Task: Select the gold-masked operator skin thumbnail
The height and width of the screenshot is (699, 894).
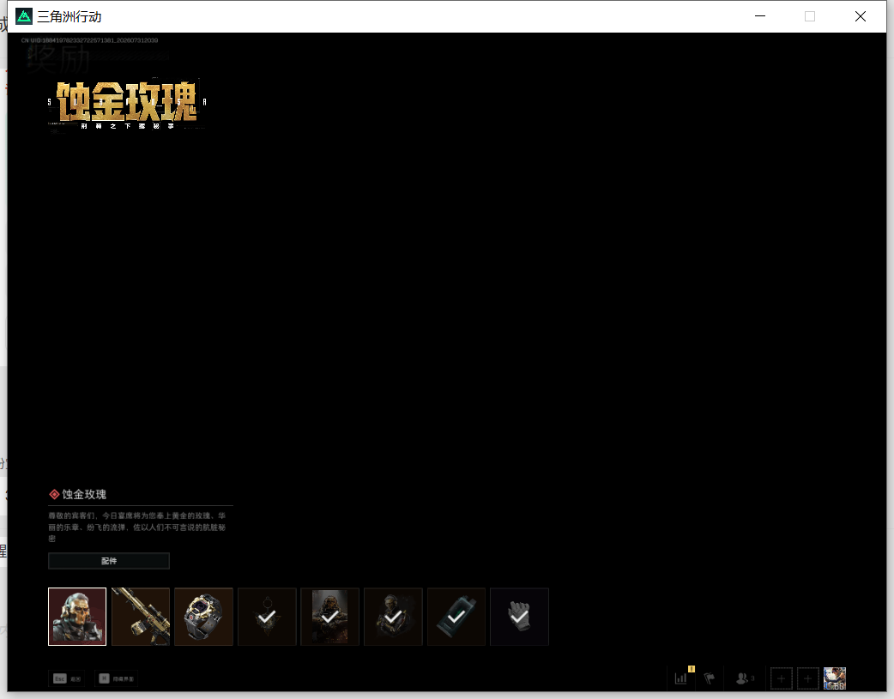Action: 77,617
